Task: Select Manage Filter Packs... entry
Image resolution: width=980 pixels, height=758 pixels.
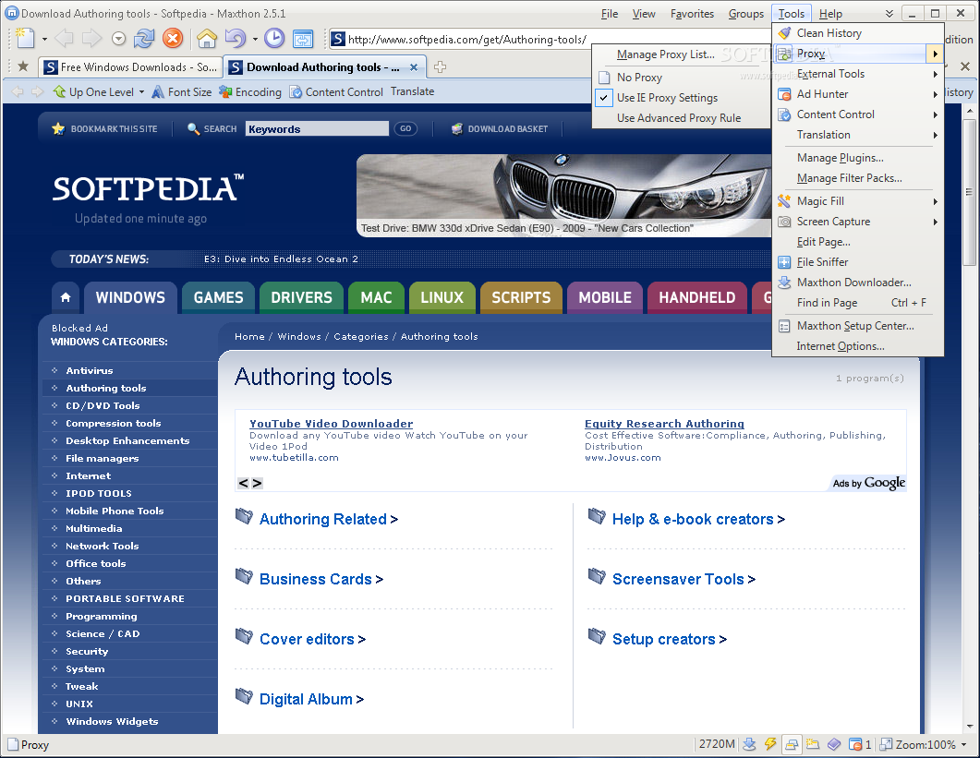Action: pyautogui.click(x=857, y=178)
